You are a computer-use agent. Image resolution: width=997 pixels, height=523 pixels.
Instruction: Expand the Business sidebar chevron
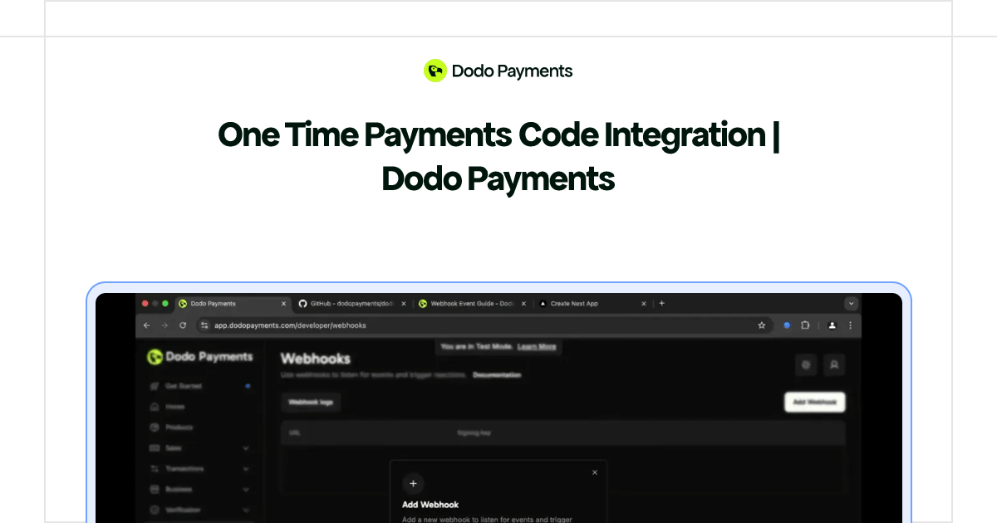[246, 490]
